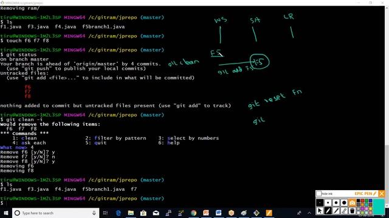Open Task View on the taskbar
The height and width of the screenshot is (218, 389).
[x=105, y=213]
